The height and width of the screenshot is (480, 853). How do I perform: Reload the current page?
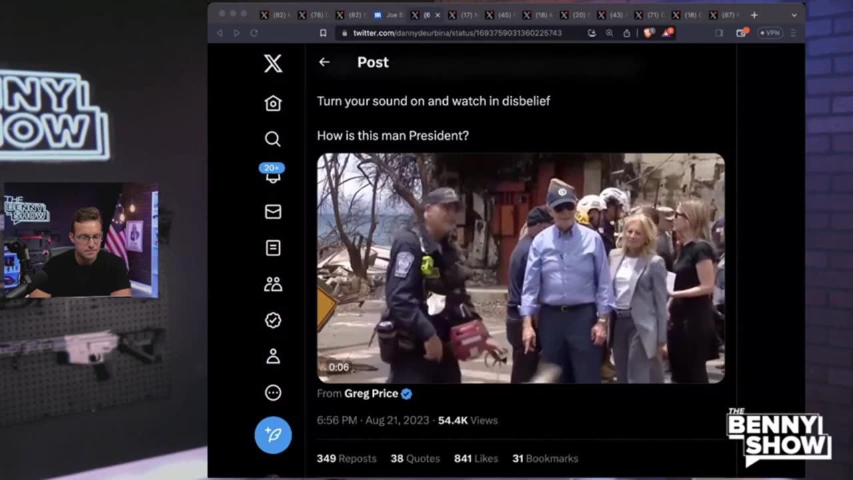(x=254, y=33)
